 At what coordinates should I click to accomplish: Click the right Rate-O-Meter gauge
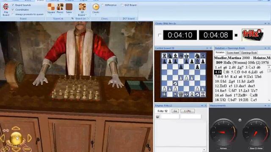[x=256, y=132]
